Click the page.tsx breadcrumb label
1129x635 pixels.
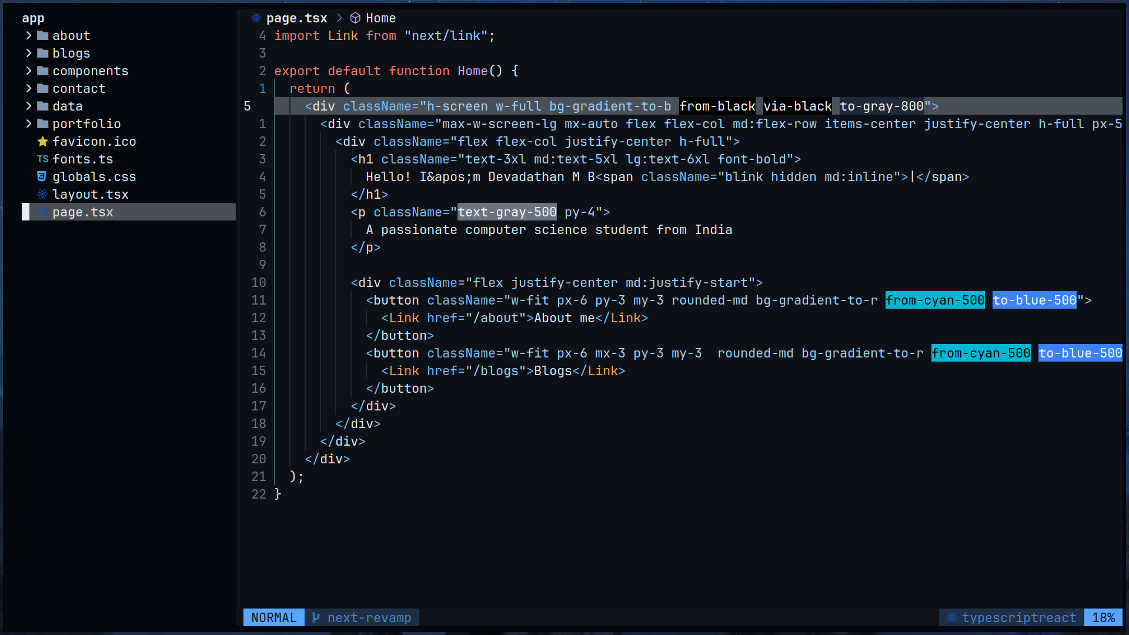coord(296,18)
